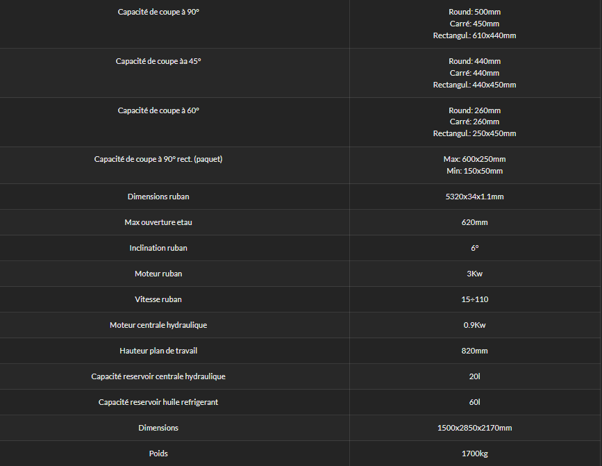
Task: Click the "1700kg" Poids value
Action: [474, 453]
